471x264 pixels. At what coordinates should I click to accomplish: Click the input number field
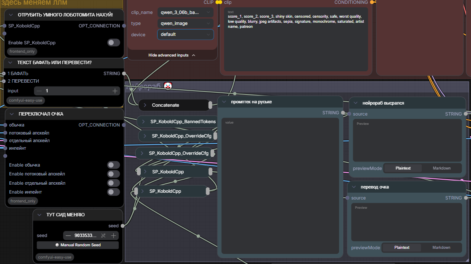pos(77,91)
